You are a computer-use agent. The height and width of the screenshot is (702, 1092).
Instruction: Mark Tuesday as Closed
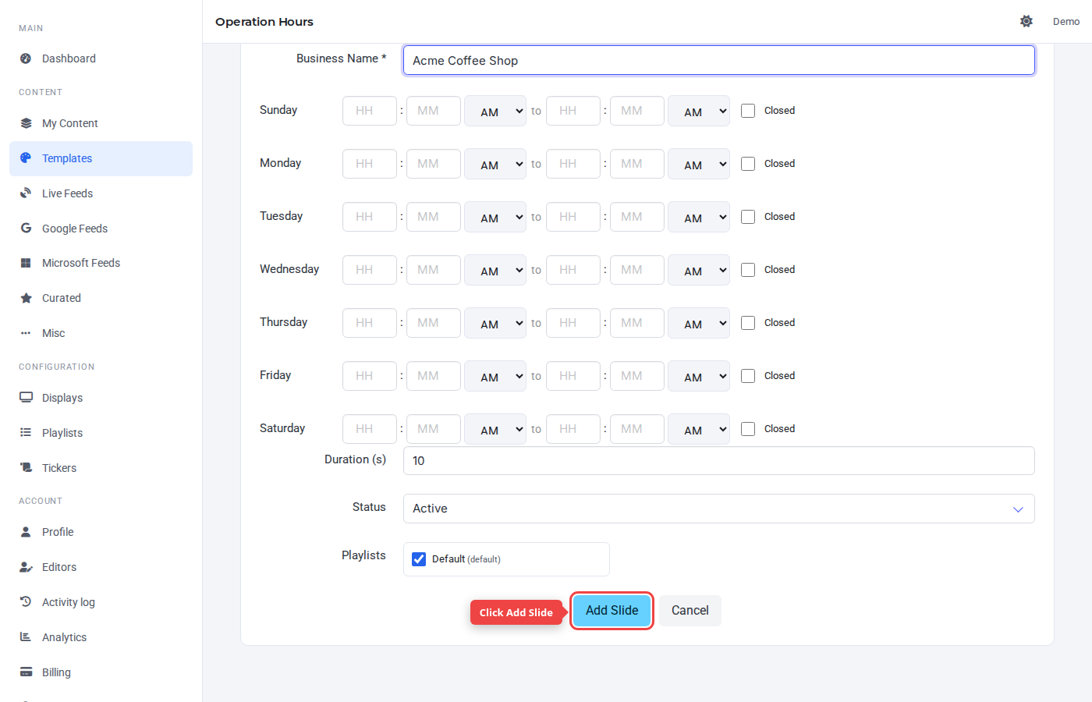pos(748,217)
